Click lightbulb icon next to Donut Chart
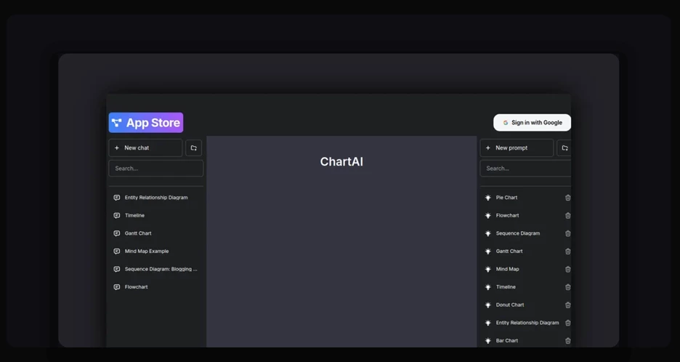Screen dimensions: 680x362 coord(488,305)
